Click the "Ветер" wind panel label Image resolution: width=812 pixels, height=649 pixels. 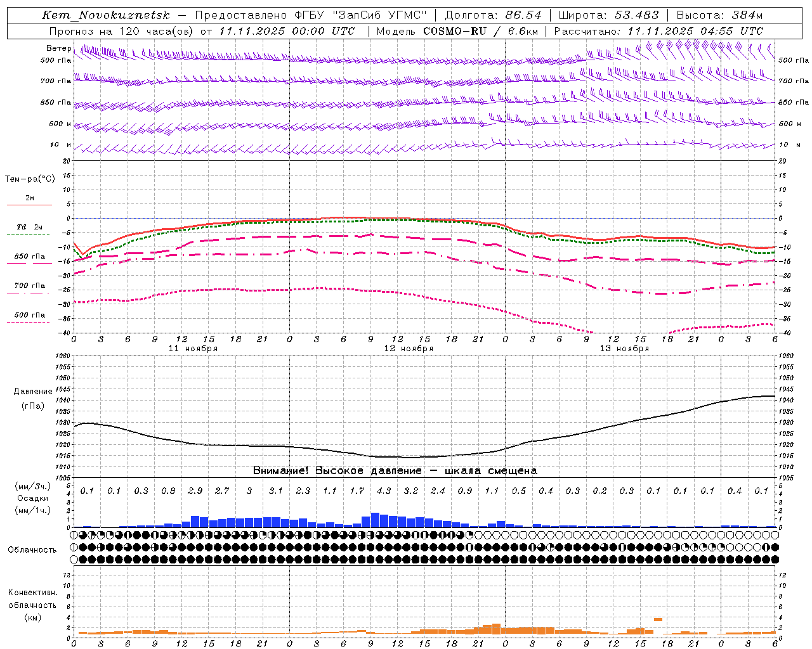click(x=59, y=48)
